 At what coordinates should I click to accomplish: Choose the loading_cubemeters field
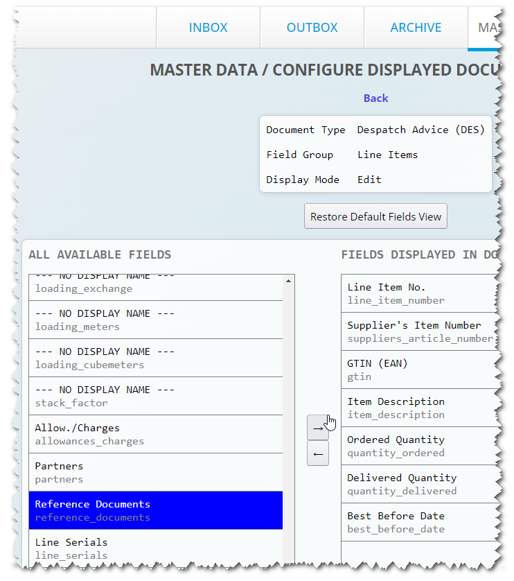[x=156, y=358]
